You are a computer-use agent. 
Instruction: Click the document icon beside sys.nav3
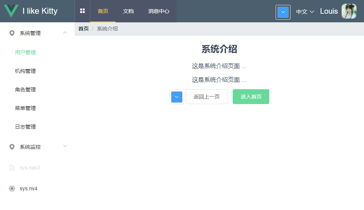[x=12, y=168]
